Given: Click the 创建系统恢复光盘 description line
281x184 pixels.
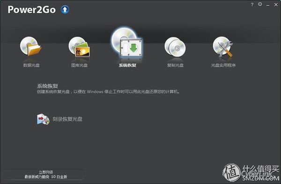Looking at the screenshot, I should (108, 92).
